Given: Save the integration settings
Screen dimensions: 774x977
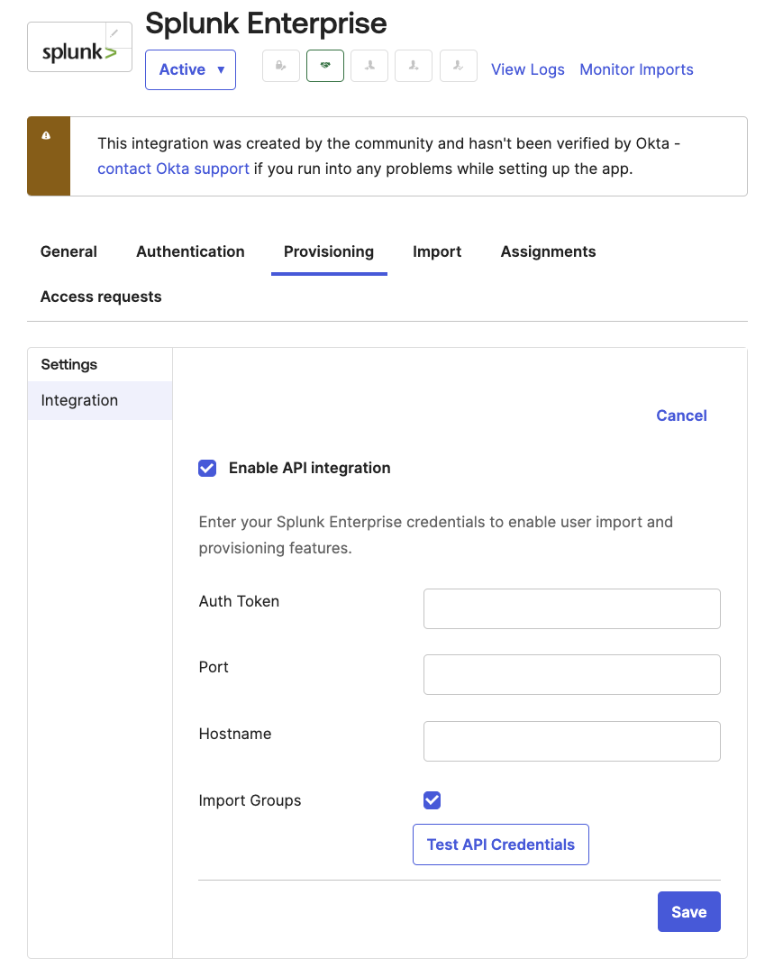Looking at the screenshot, I should pyautogui.click(x=688, y=912).
